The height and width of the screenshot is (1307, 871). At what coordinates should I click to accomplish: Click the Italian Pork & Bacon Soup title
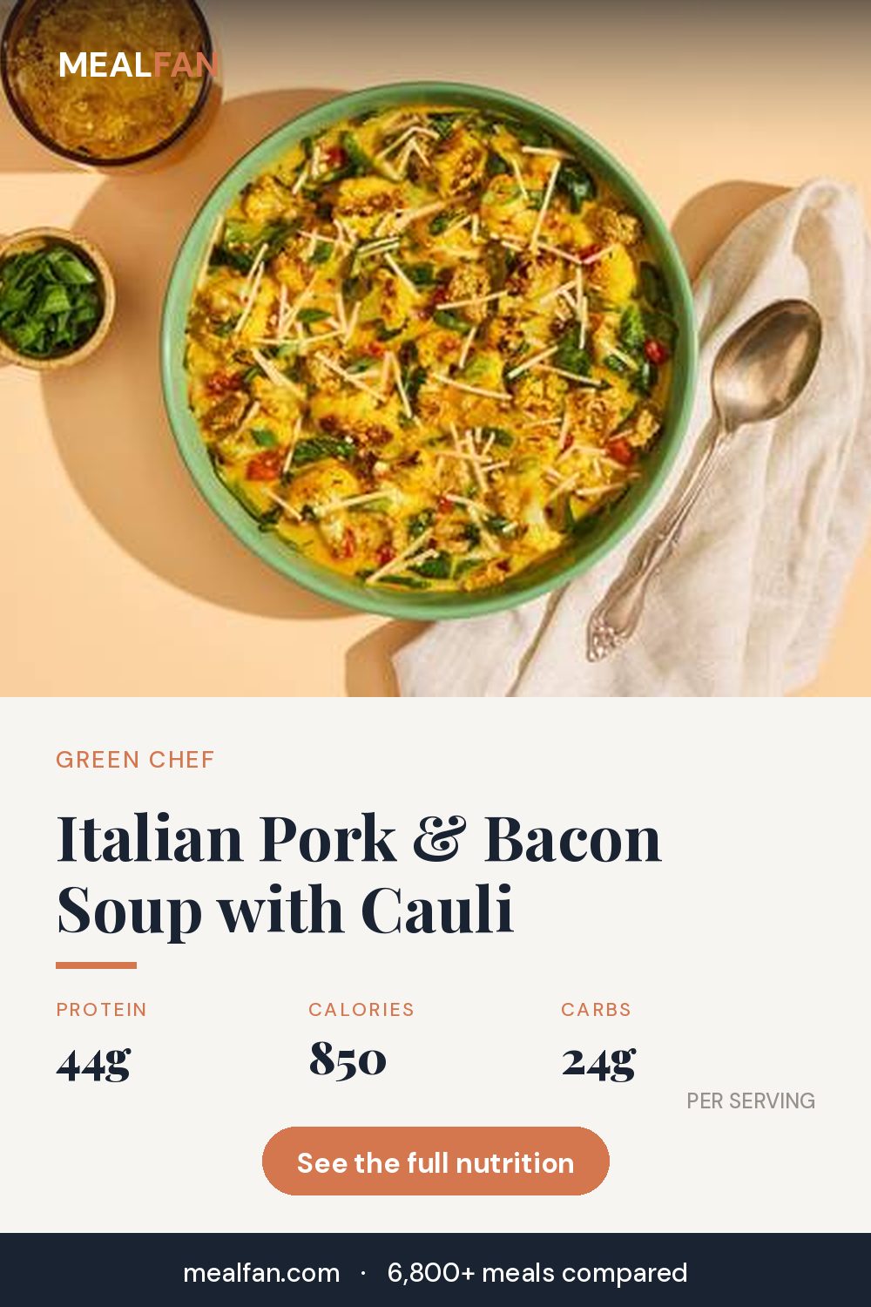tap(359, 874)
